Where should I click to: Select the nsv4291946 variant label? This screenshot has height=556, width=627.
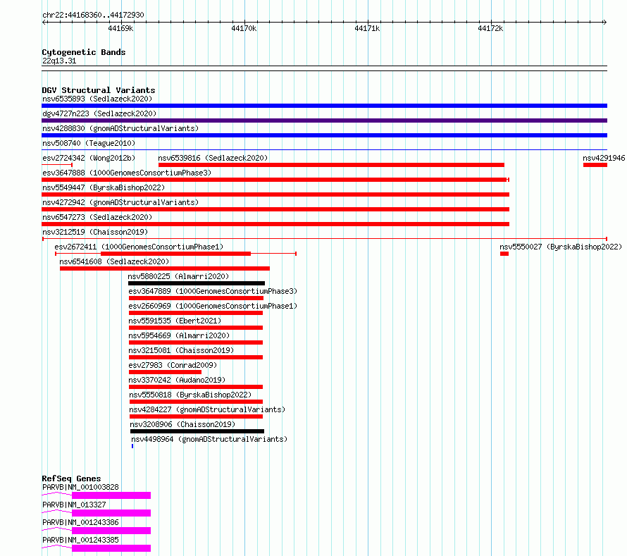pyautogui.click(x=604, y=158)
